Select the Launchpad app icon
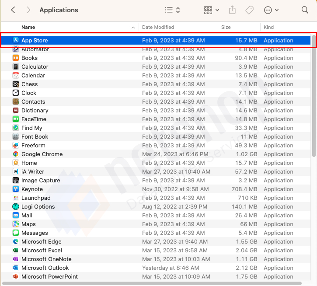 [16, 198]
